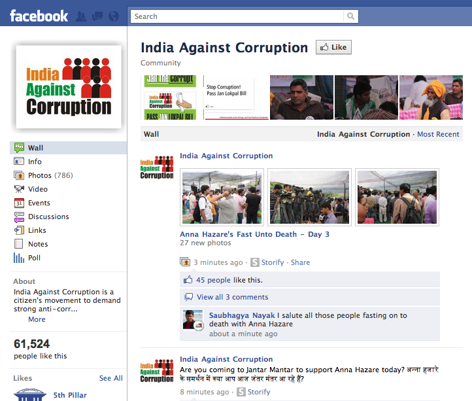Switch wall filter to Most Recent
Screen dimensions: 472x401
438,134
